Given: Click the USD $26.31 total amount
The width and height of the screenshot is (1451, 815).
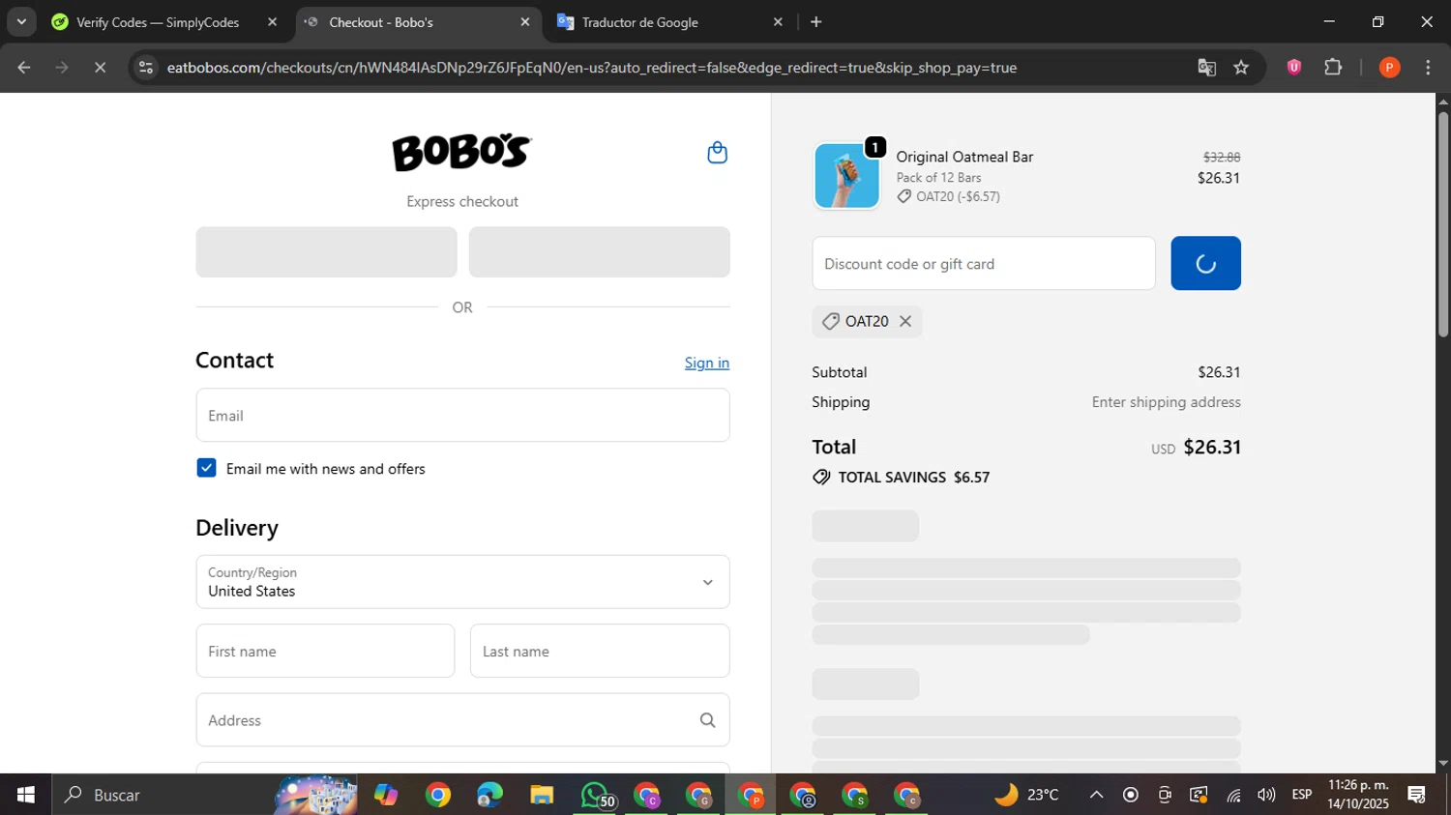Looking at the screenshot, I should [1196, 447].
